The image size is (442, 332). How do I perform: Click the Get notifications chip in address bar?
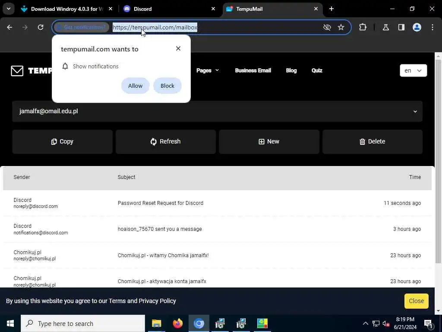coord(82,27)
